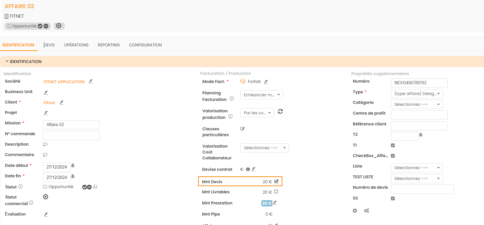484x225 pixels.
Task: Open the gears settings icon under properties
Action: [366, 211]
